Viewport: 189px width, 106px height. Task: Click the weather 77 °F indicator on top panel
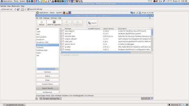pos(169,1)
